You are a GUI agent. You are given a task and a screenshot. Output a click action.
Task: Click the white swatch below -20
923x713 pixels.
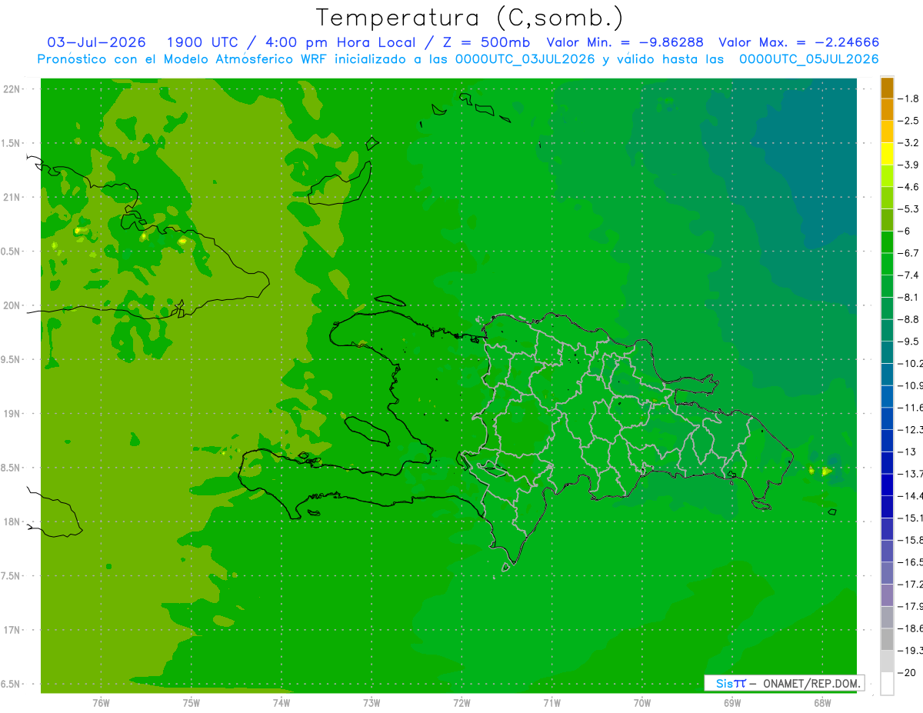[x=887, y=684]
